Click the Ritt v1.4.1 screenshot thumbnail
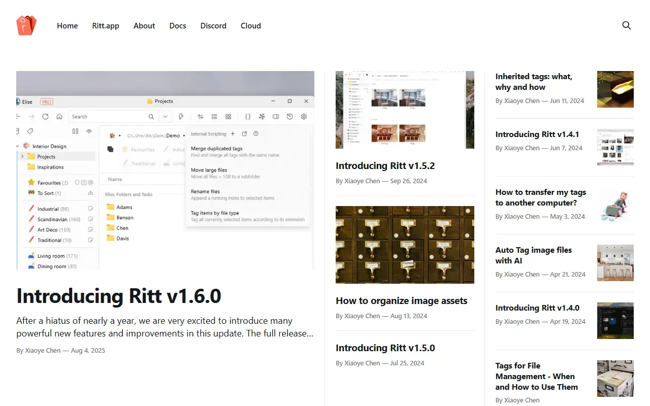The height and width of the screenshot is (406, 650). click(615, 147)
